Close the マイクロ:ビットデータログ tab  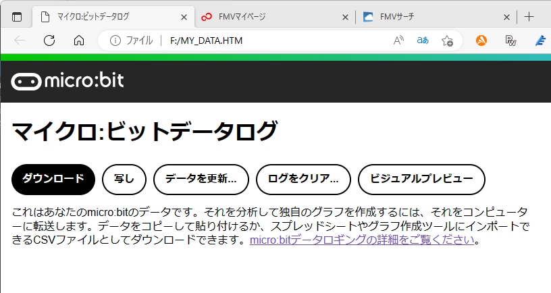184,17
